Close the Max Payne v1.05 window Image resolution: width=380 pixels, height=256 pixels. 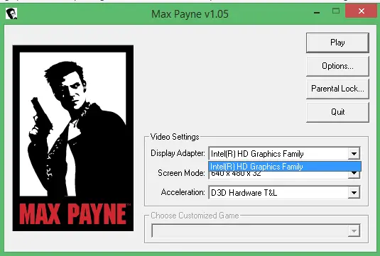click(x=362, y=11)
